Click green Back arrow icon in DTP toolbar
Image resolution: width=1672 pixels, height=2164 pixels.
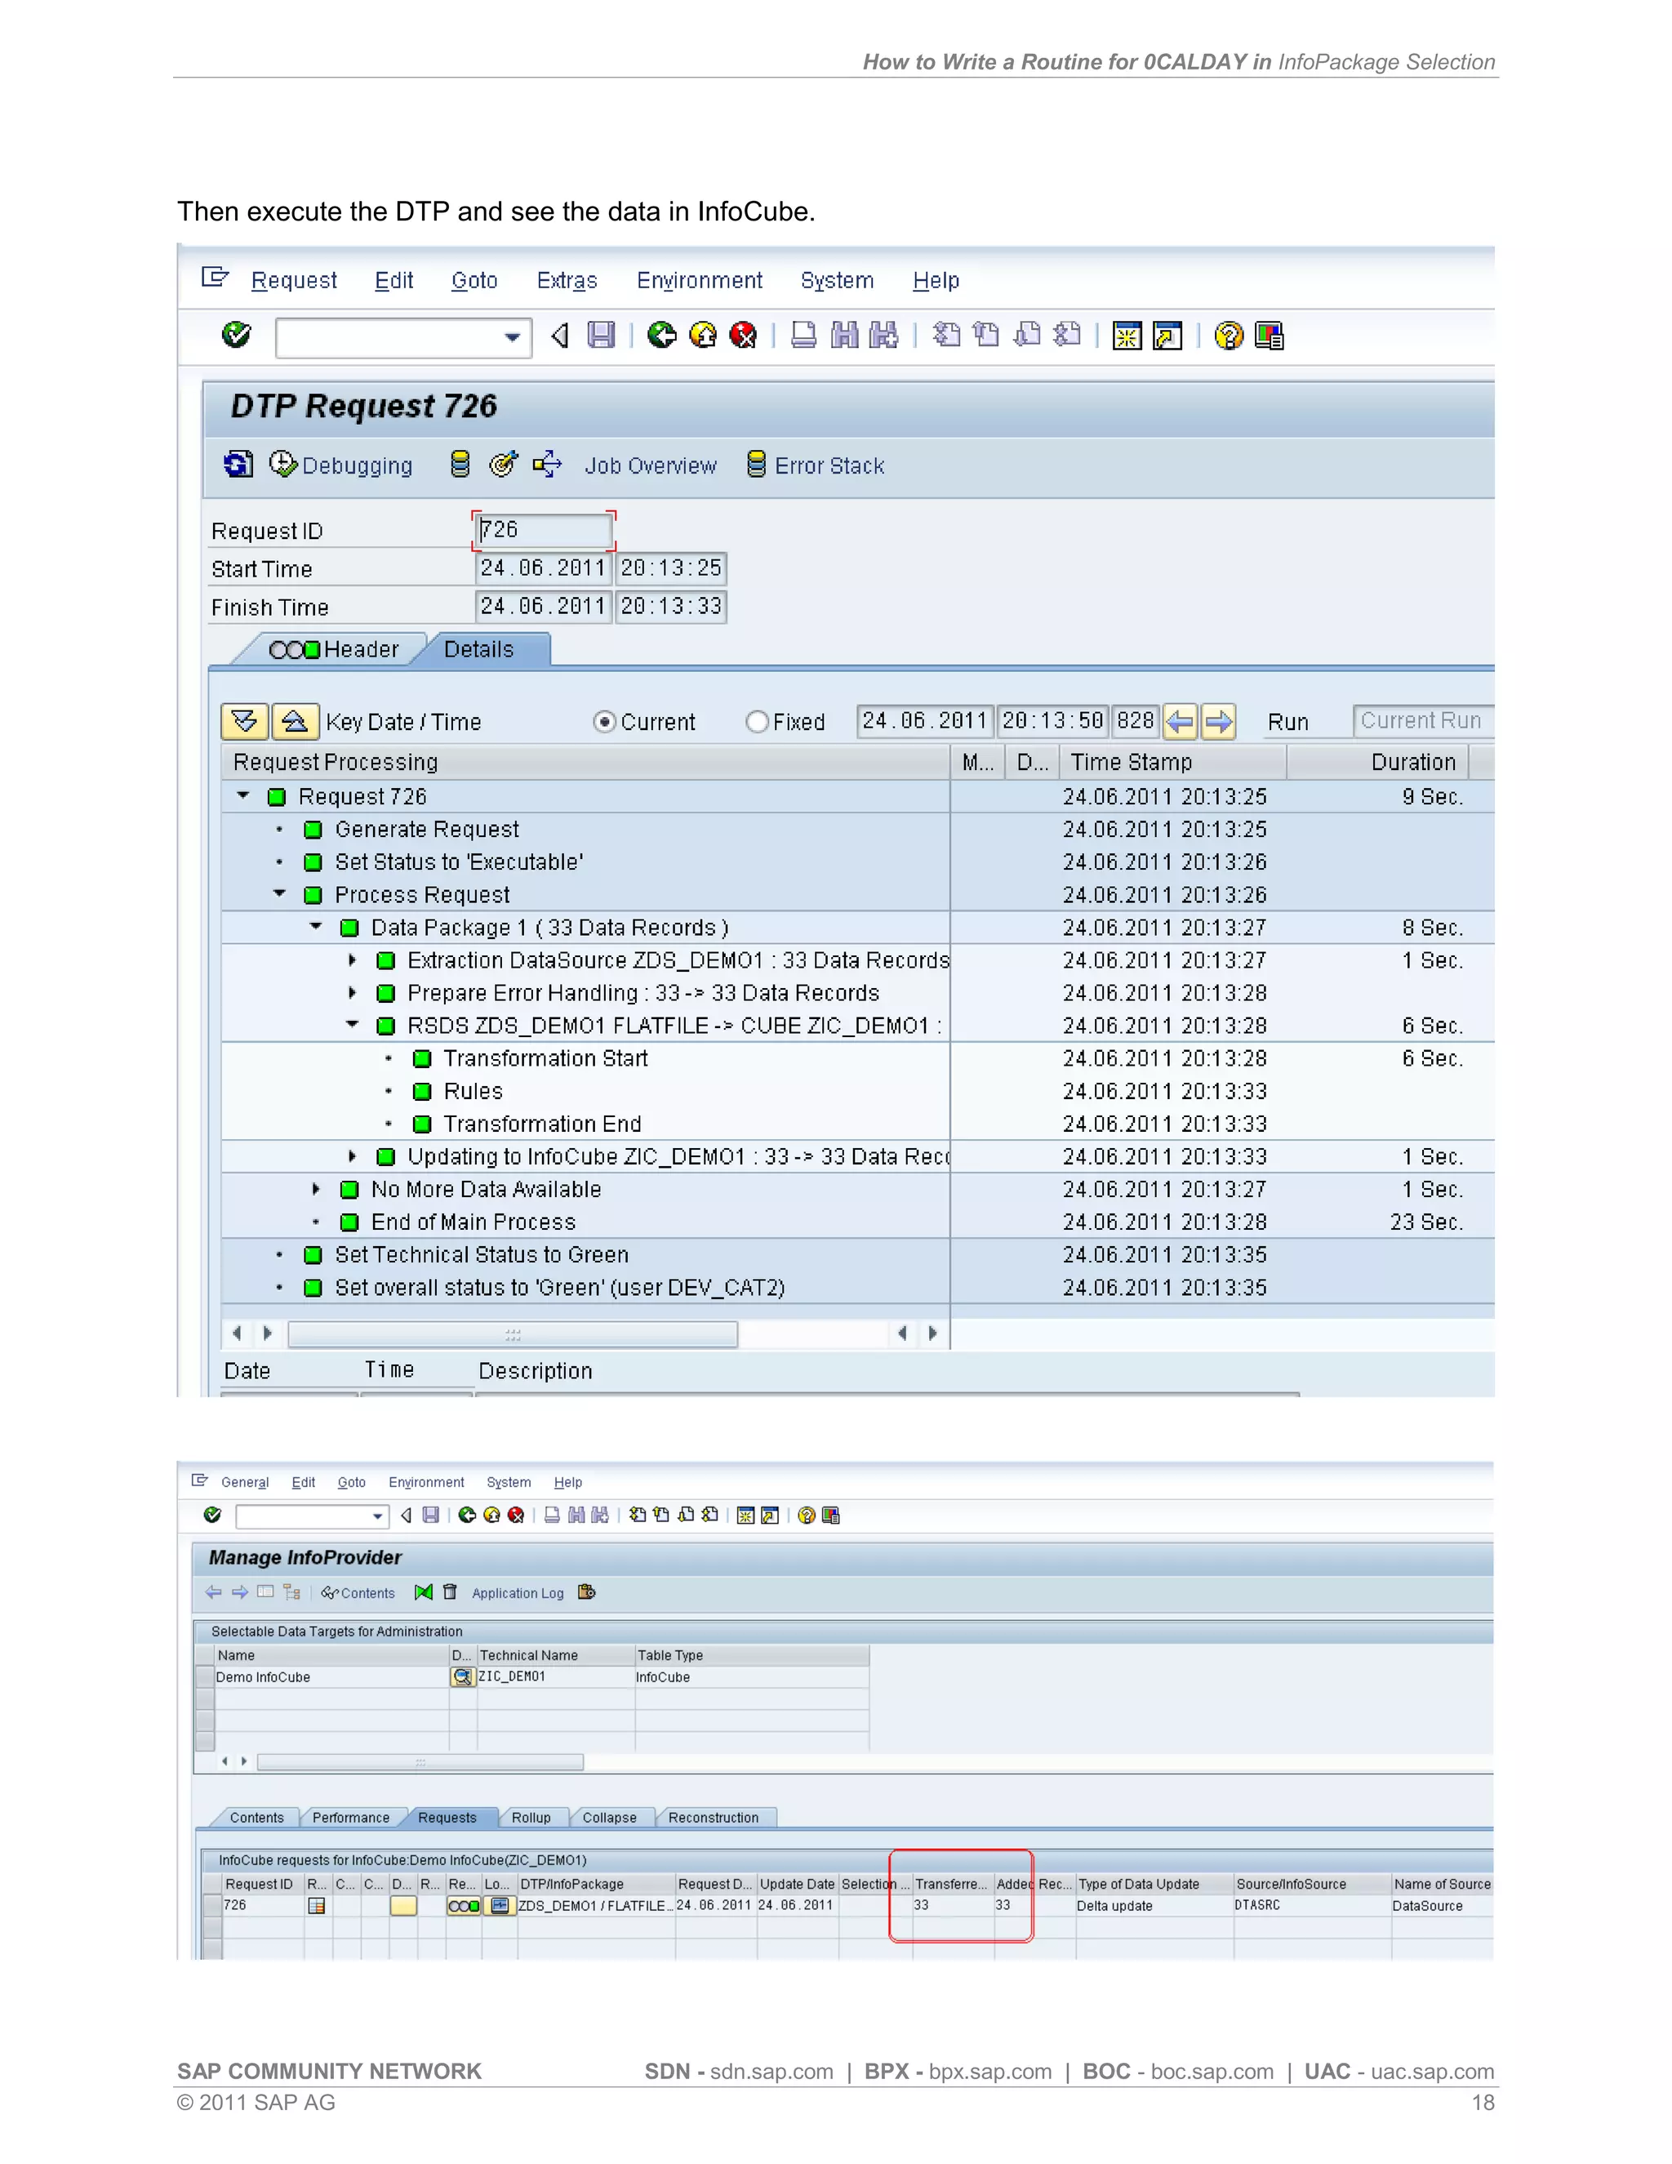(661, 335)
